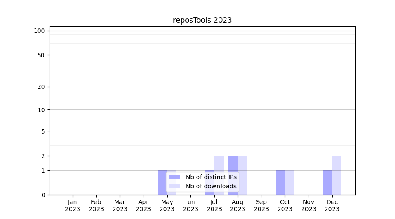Select the August downloads bar

coord(243,175)
